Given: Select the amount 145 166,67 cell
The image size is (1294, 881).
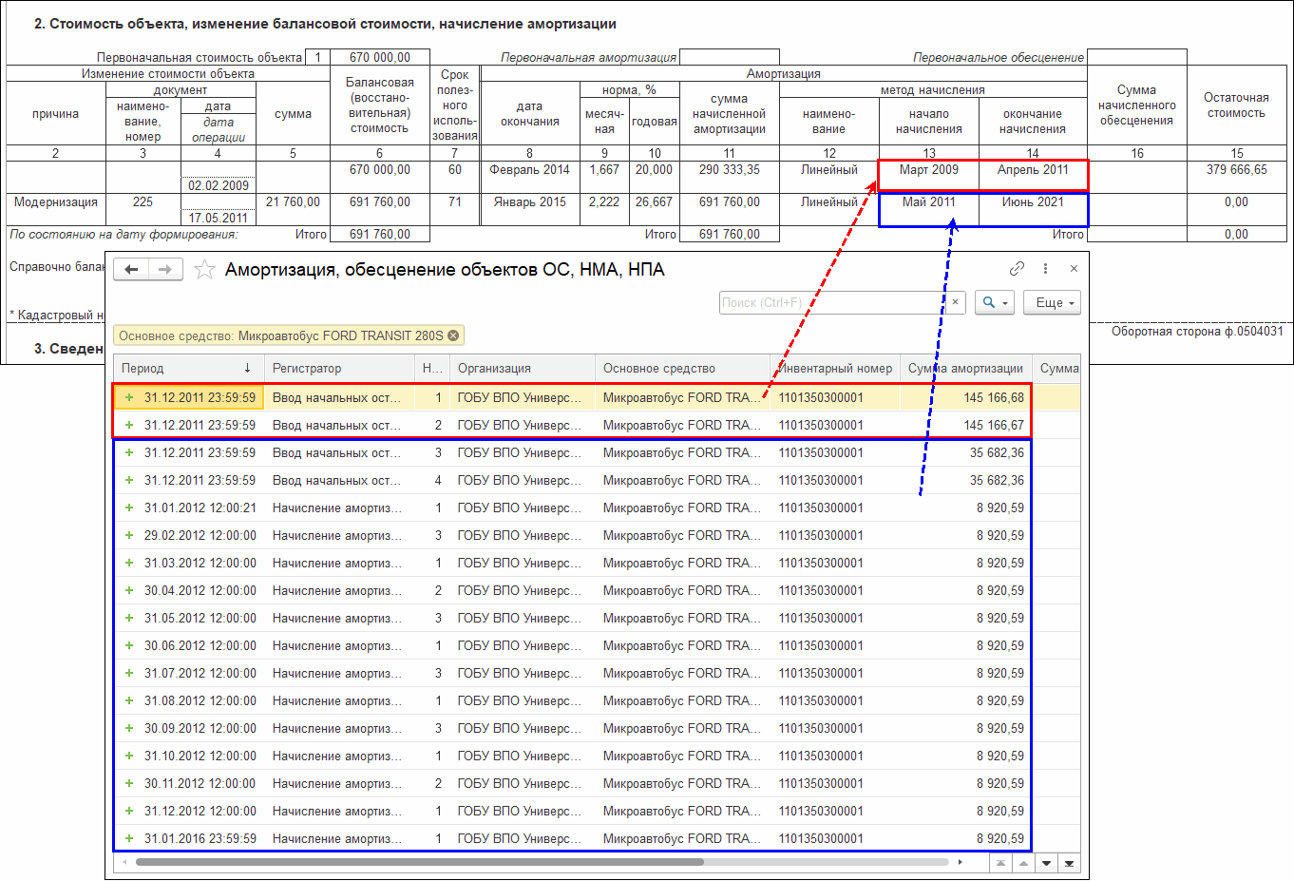Looking at the screenshot, I should pos(965,425).
